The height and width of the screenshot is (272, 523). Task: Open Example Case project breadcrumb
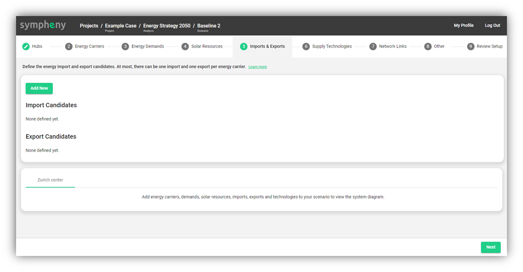point(121,26)
